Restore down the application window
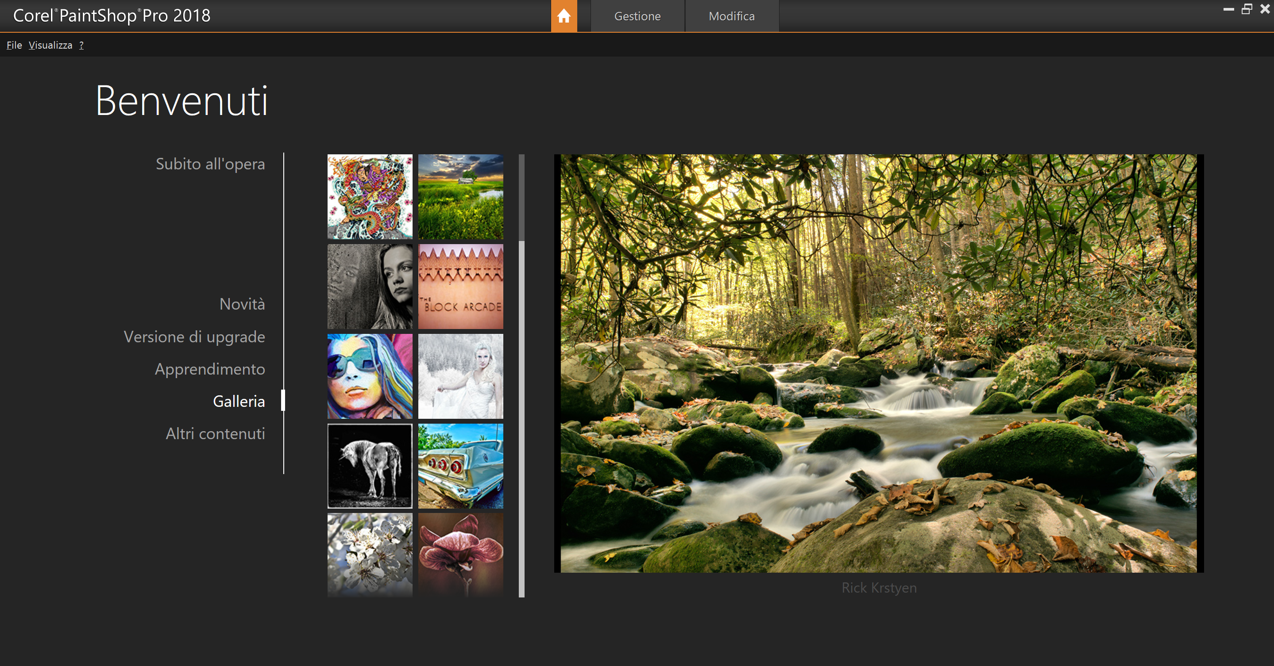The width and height of the screenshot is (1274, 666). (x=1246, y=9)
